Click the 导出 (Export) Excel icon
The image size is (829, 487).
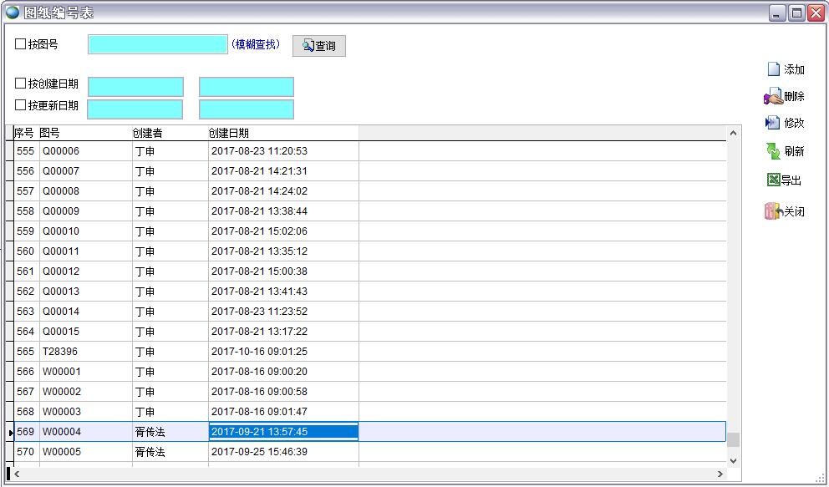[773, 180]
